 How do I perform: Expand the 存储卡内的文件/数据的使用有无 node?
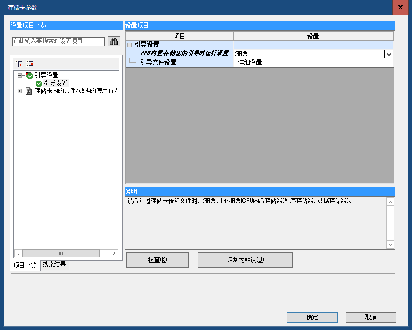coord(19,91)
